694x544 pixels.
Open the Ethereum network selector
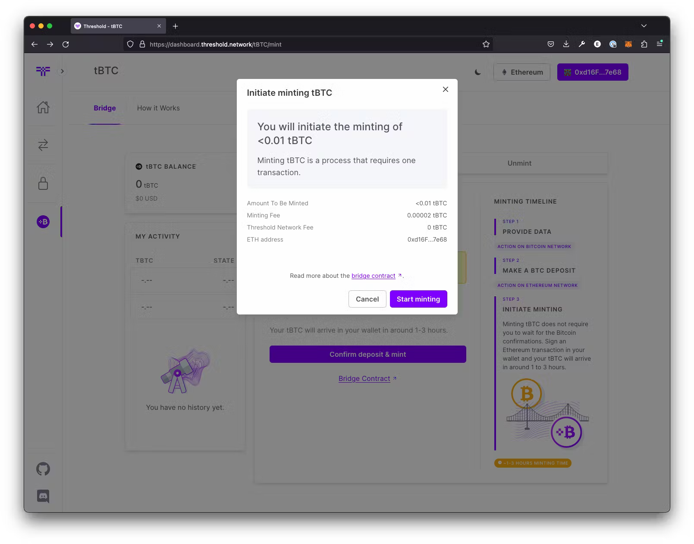[522, 72]
